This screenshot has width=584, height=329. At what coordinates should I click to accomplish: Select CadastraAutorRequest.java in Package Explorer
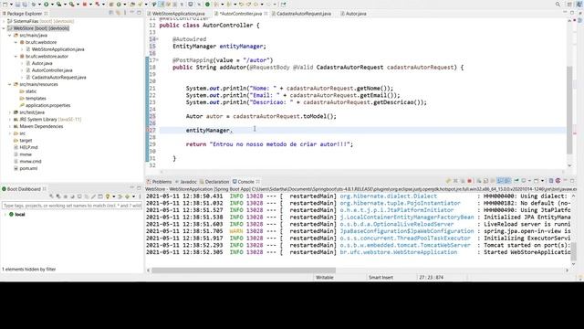click(58, 77)
